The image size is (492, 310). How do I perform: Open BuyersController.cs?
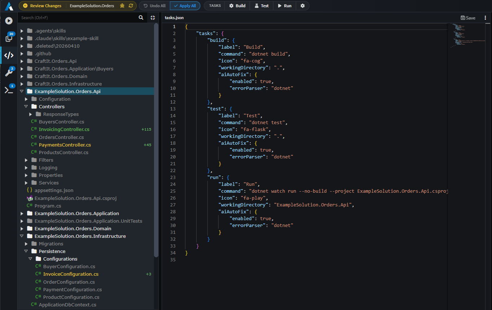[x=61, y=122]
